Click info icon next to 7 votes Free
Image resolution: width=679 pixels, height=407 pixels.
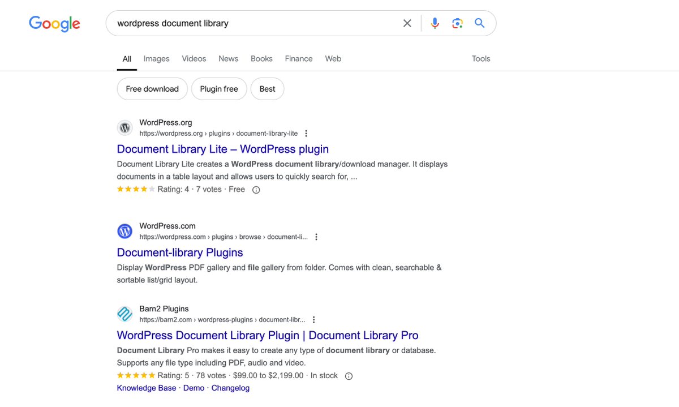(x=256, y=190)
